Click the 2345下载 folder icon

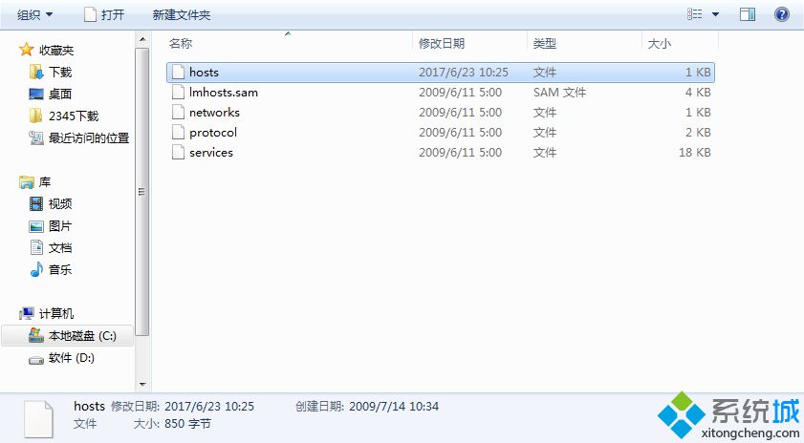tap(36, 116)
